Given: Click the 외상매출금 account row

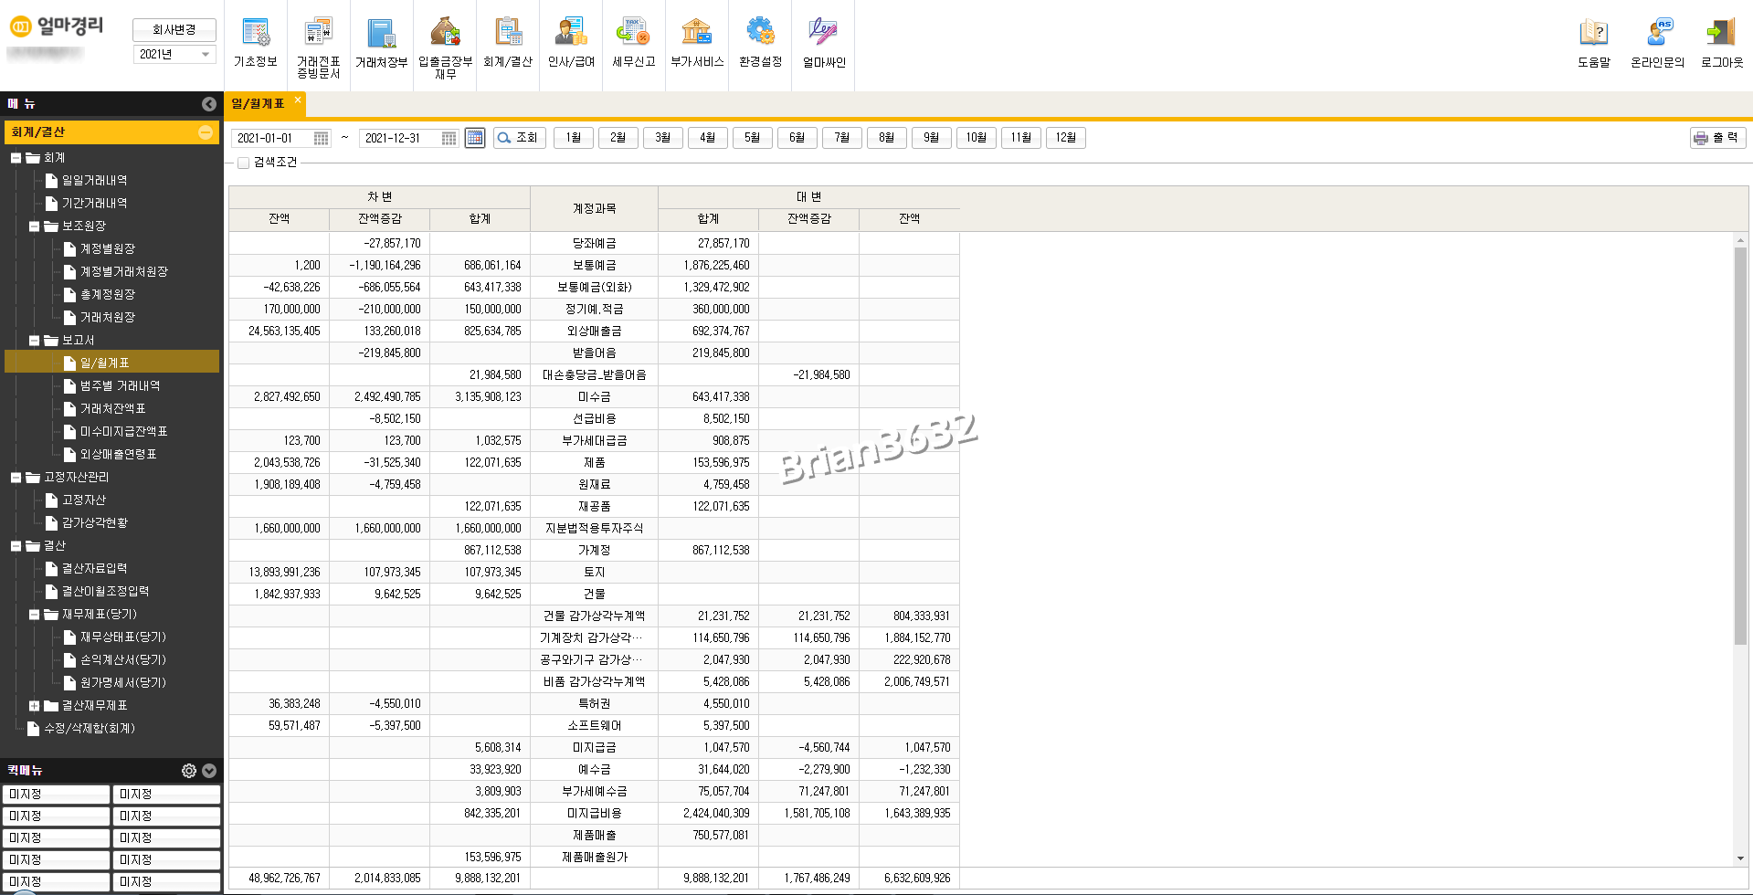Looking at the screenshot, I should click(x=594, y=332).
